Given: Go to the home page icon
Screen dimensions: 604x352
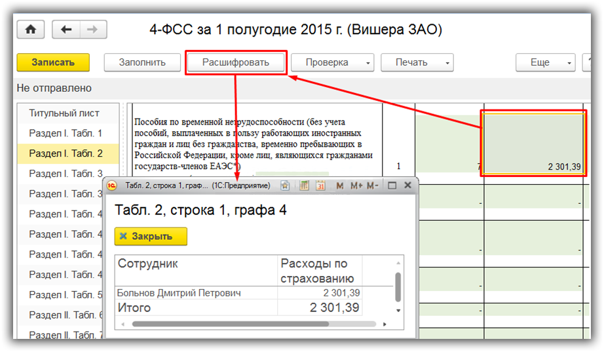Looking at the screenshot, I should pyautogui.click(x=30, y=29).
